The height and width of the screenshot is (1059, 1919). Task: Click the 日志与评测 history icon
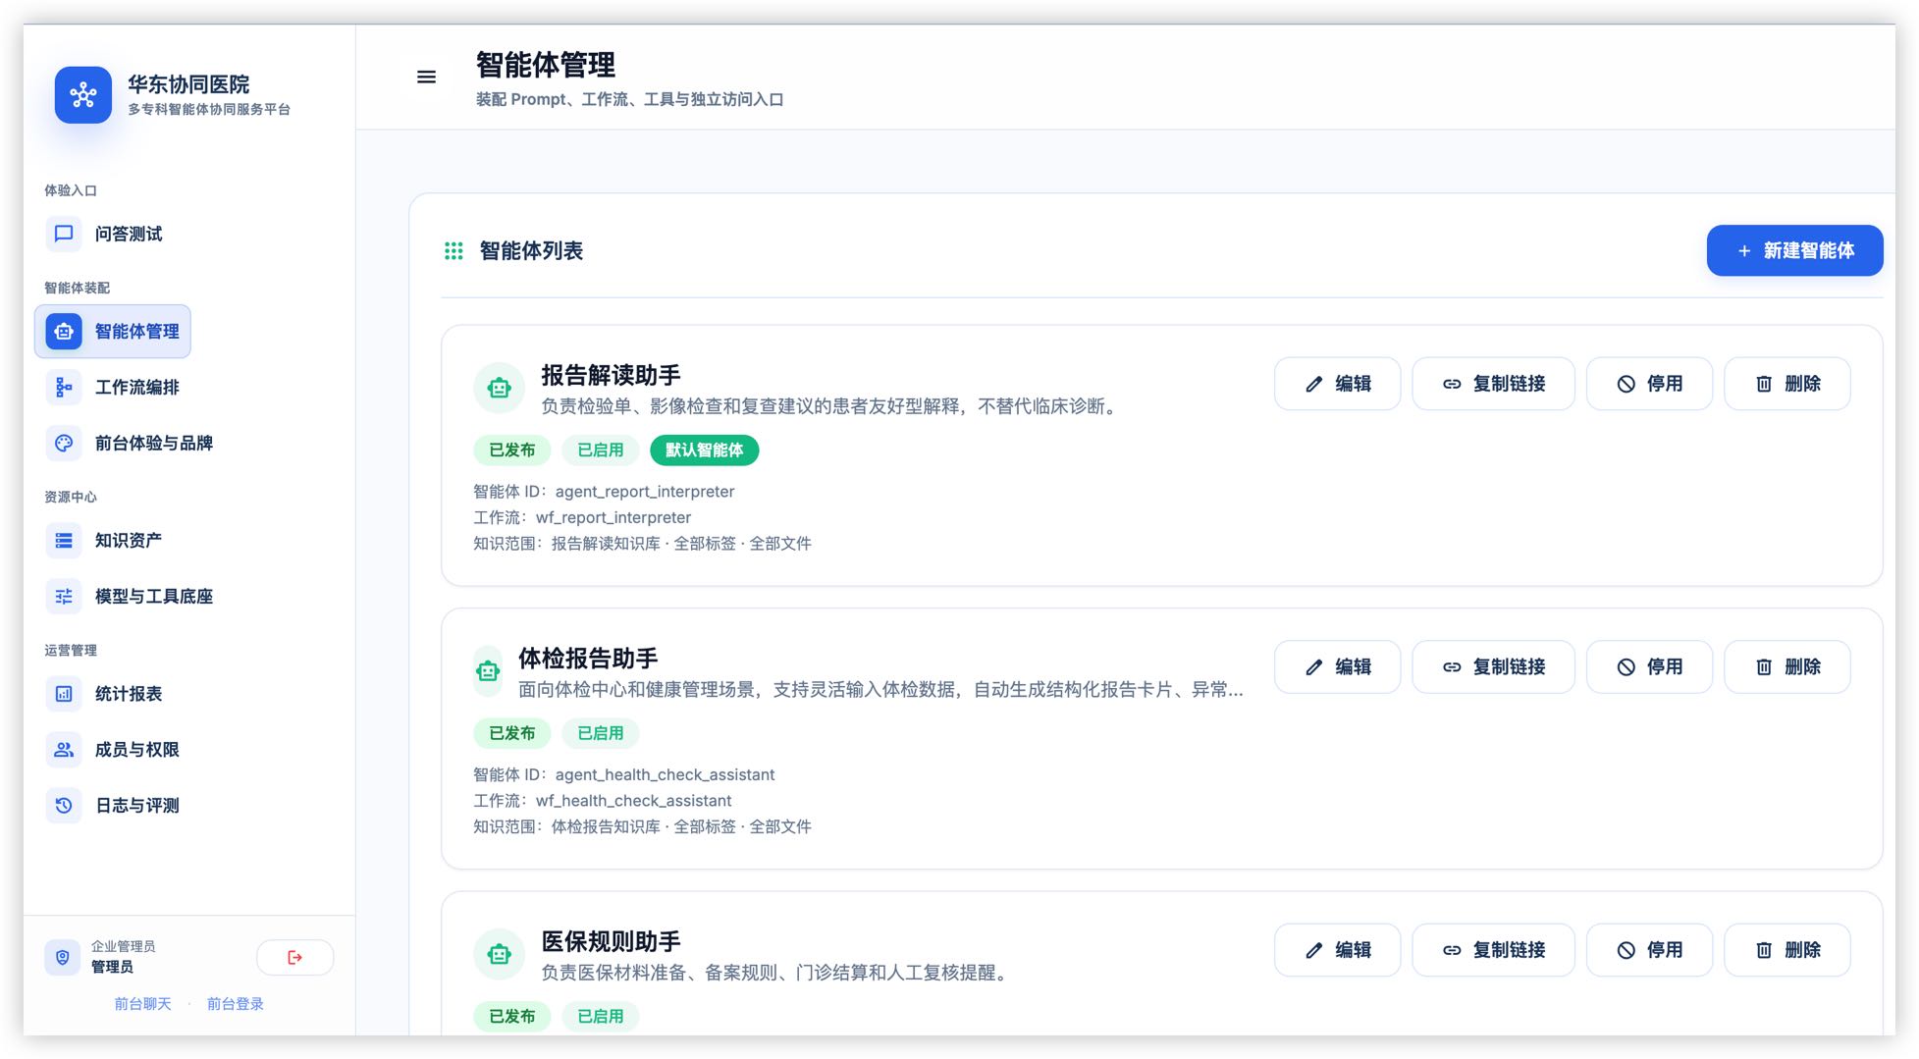64,806
